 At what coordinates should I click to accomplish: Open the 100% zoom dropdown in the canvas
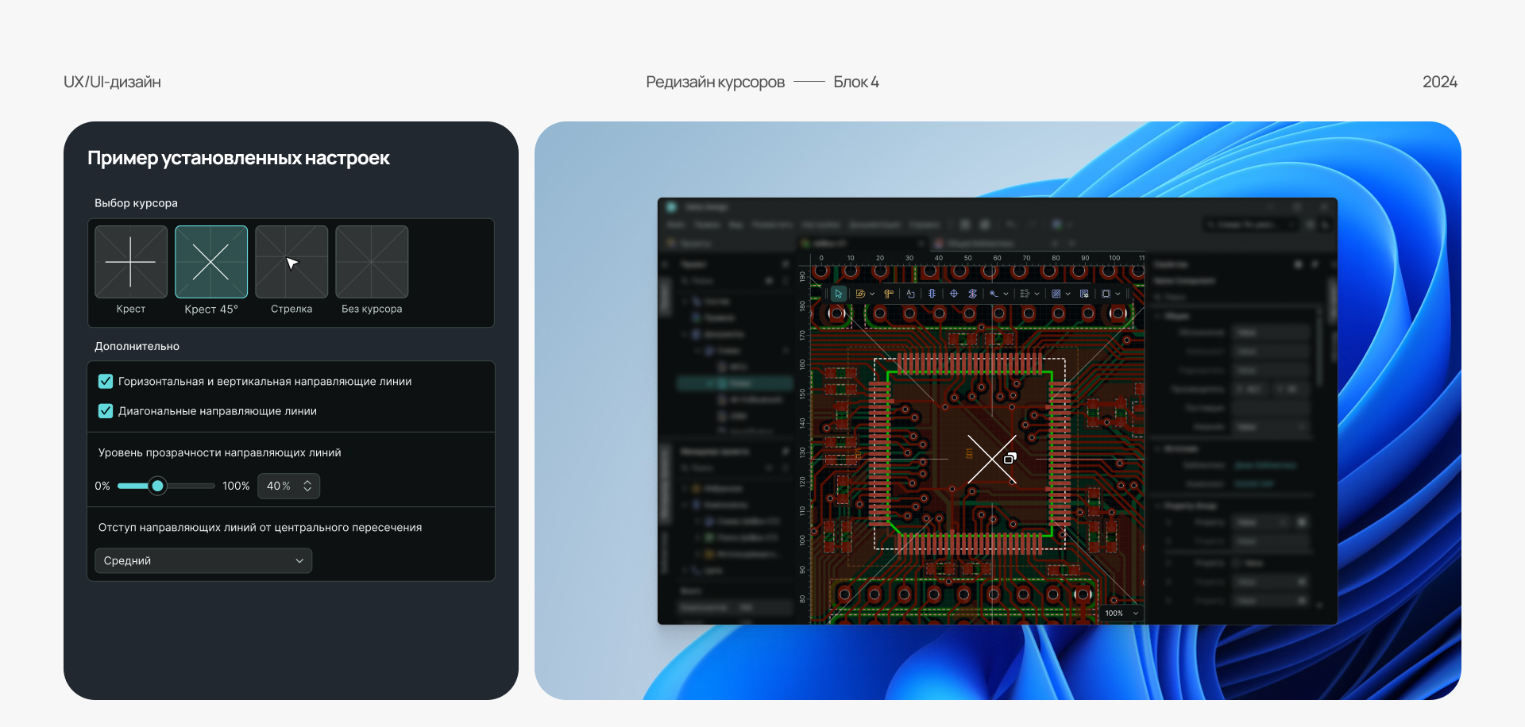pos(1120,613)
